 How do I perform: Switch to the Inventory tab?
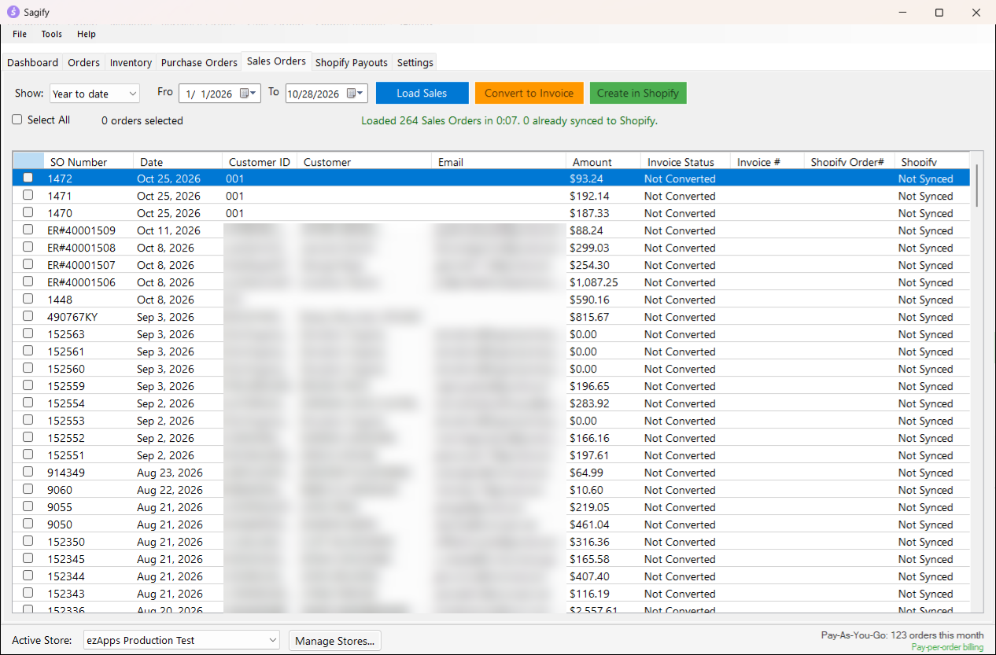pyautogui.click(x=131, y=62)
